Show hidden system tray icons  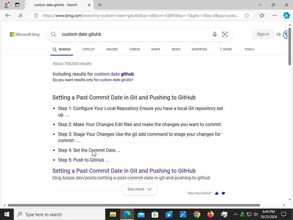click(x=235, y=214)
